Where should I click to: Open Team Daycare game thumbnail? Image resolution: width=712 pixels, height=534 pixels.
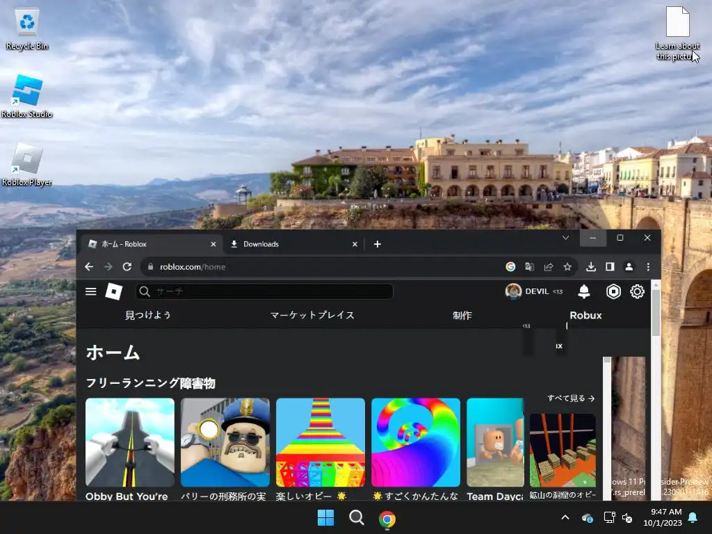click(495, 442)
